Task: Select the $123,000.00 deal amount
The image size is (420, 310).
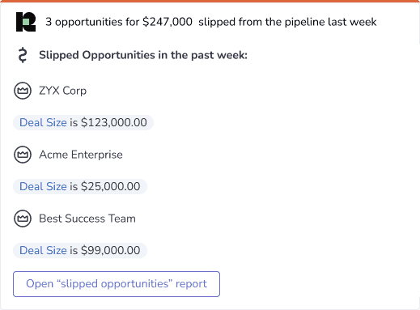Action: tap(114, 122)
